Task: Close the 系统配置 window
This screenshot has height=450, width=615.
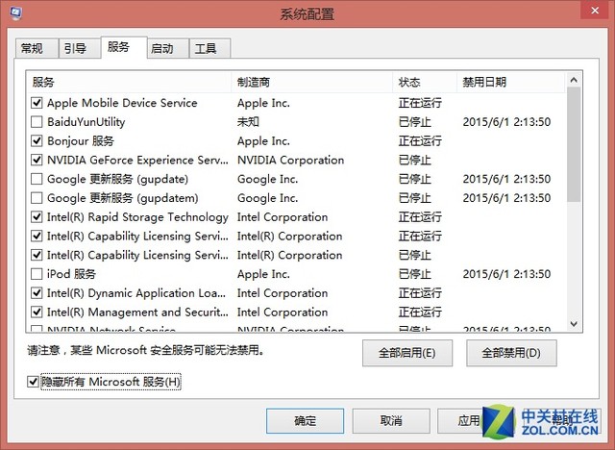Action: click(595, 11)
